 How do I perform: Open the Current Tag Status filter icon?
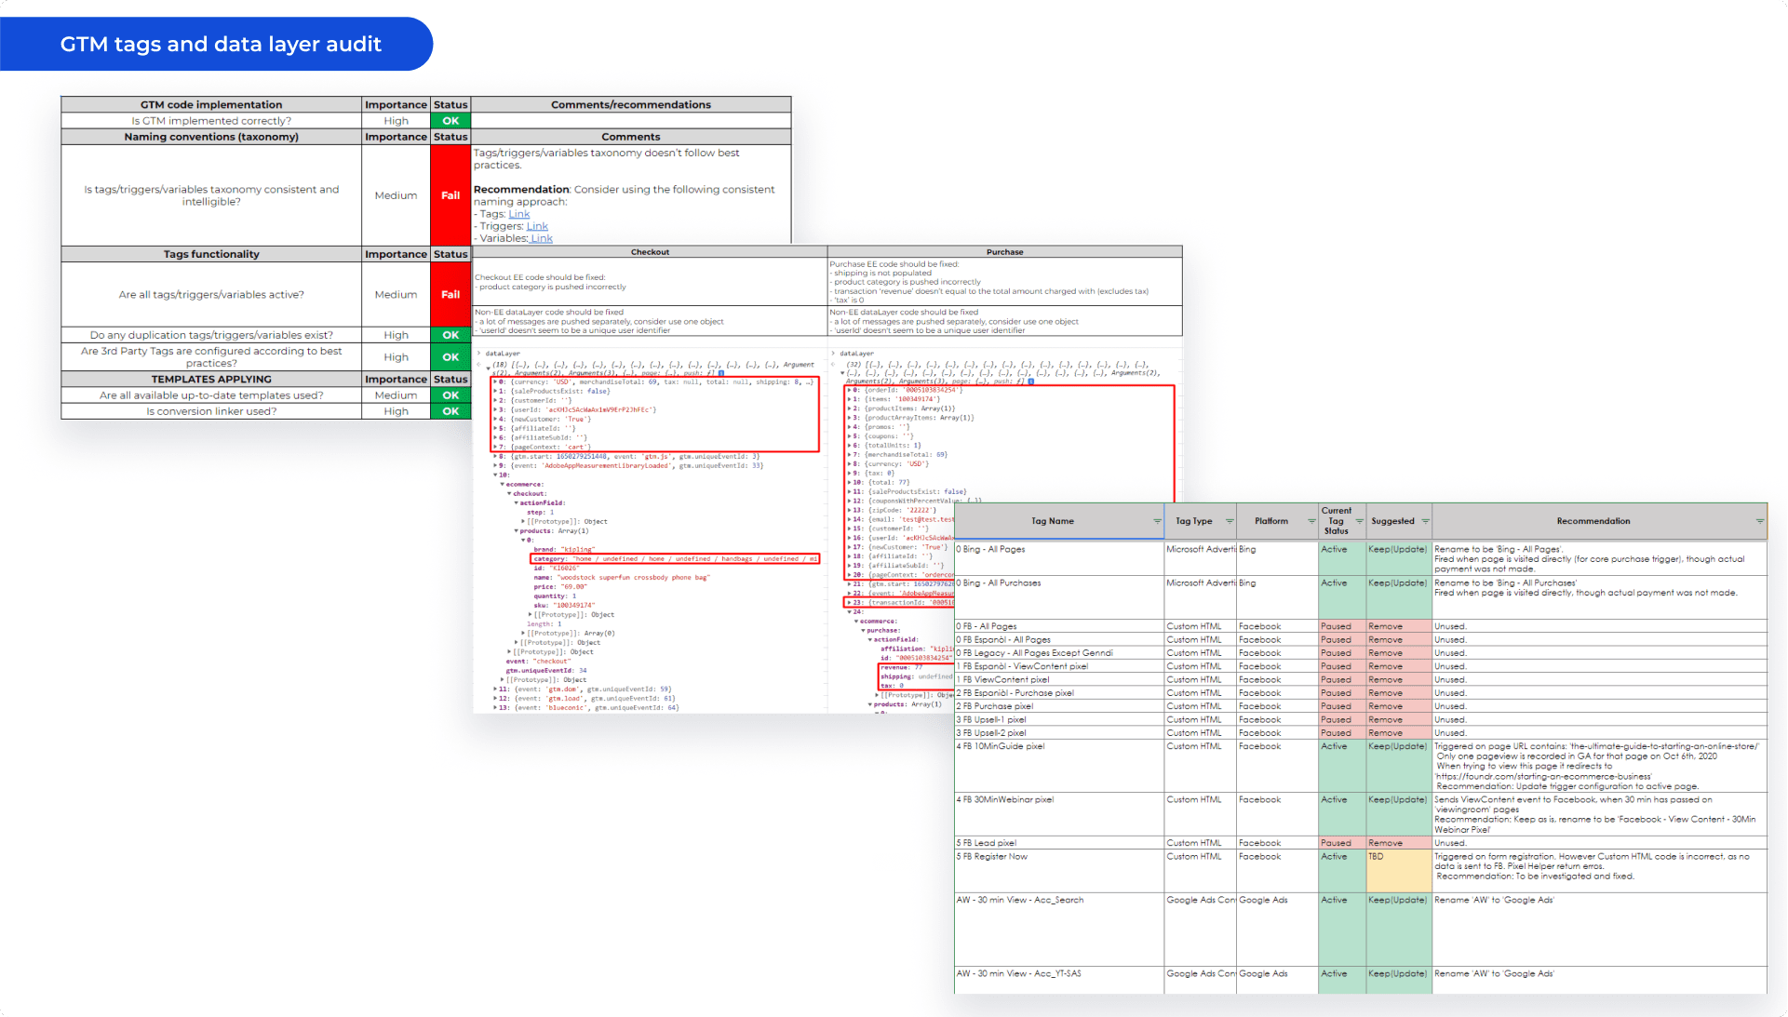[x=1359, y=521]
